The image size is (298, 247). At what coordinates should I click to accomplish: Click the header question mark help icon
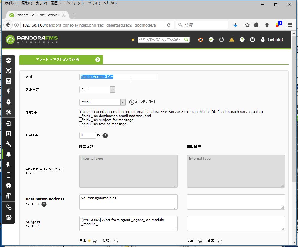point(242,39)
